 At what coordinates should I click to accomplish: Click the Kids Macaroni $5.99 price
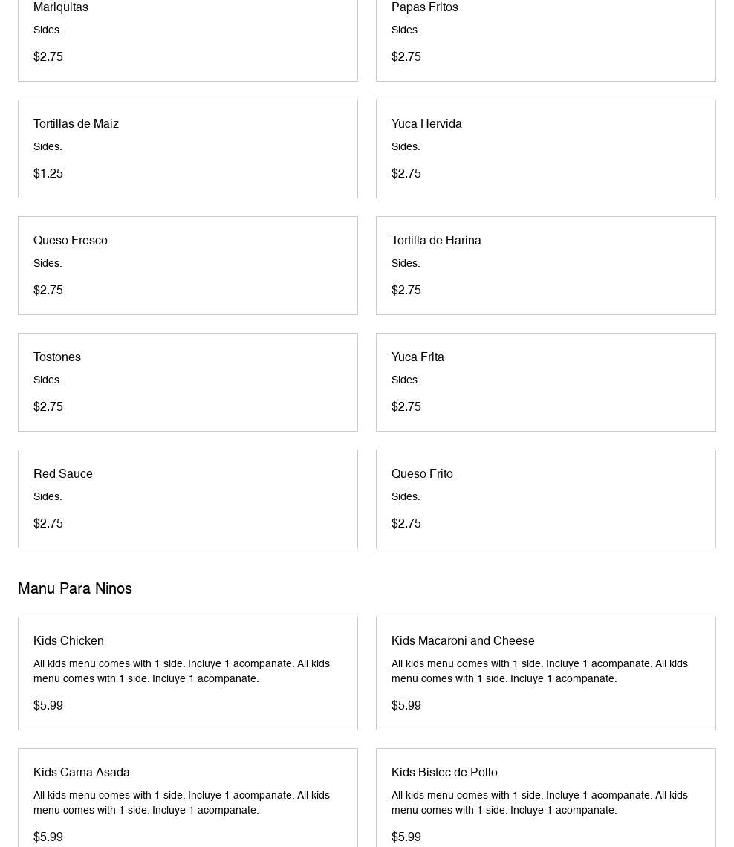[406, 705]
